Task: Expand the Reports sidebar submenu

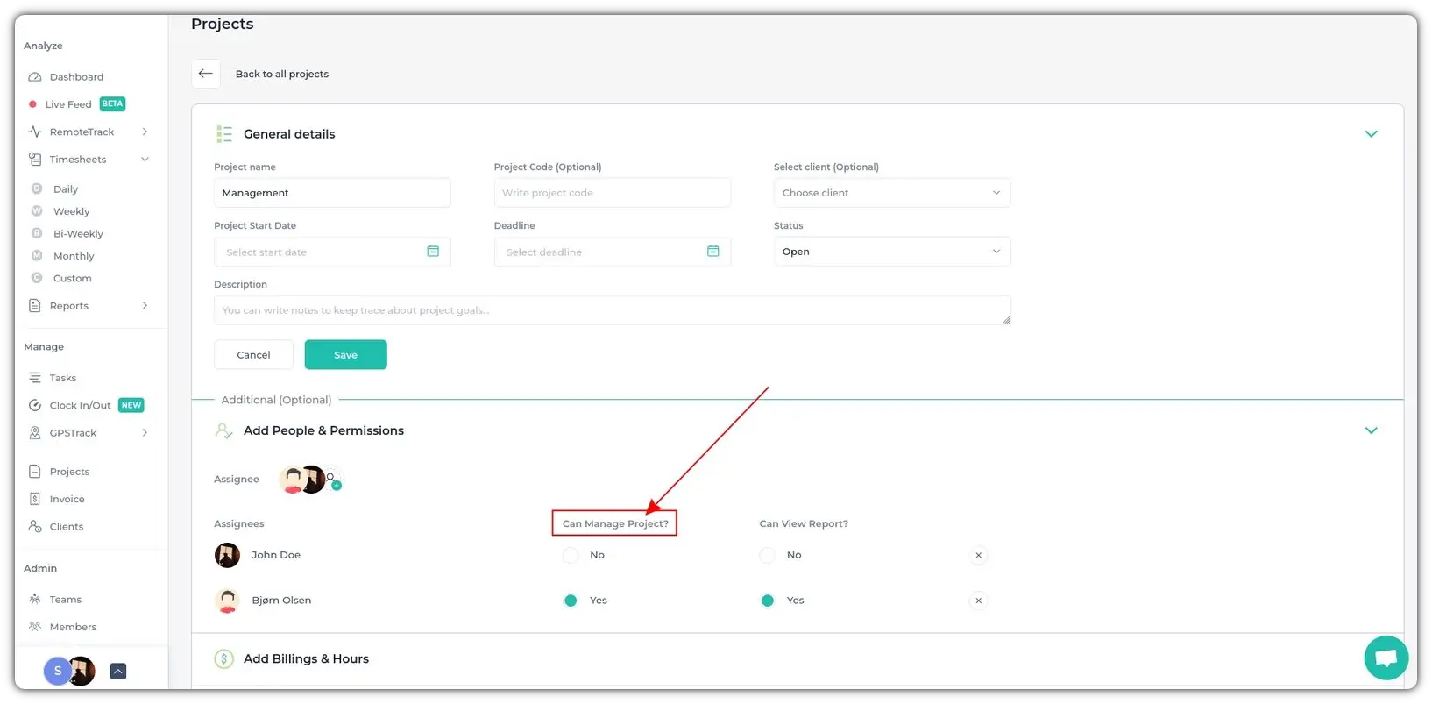Action: [145, 306]
